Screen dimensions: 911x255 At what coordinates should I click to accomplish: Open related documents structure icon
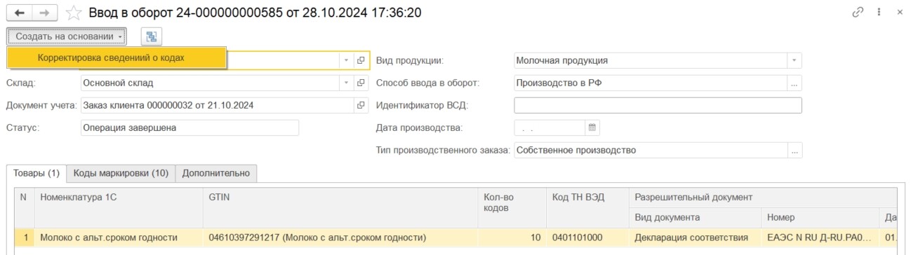(151, 36)
